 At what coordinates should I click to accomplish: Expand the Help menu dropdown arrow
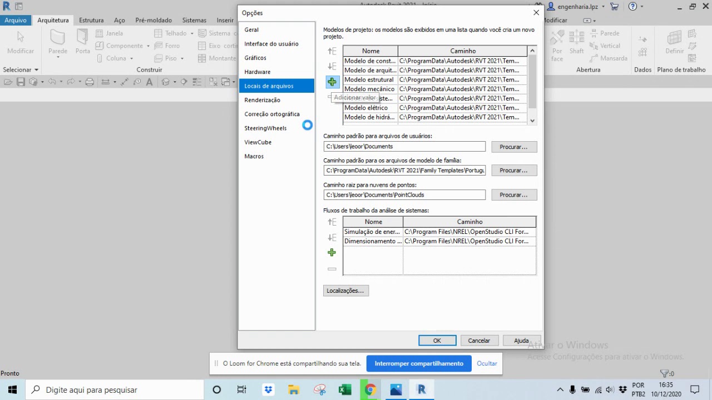(x=642, y=7)
